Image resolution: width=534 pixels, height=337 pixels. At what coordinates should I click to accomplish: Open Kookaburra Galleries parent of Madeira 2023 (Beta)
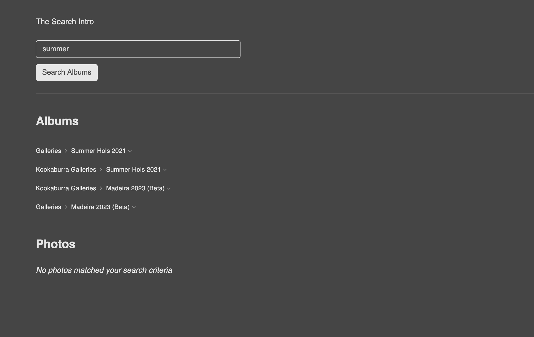(x=66, y=188)
